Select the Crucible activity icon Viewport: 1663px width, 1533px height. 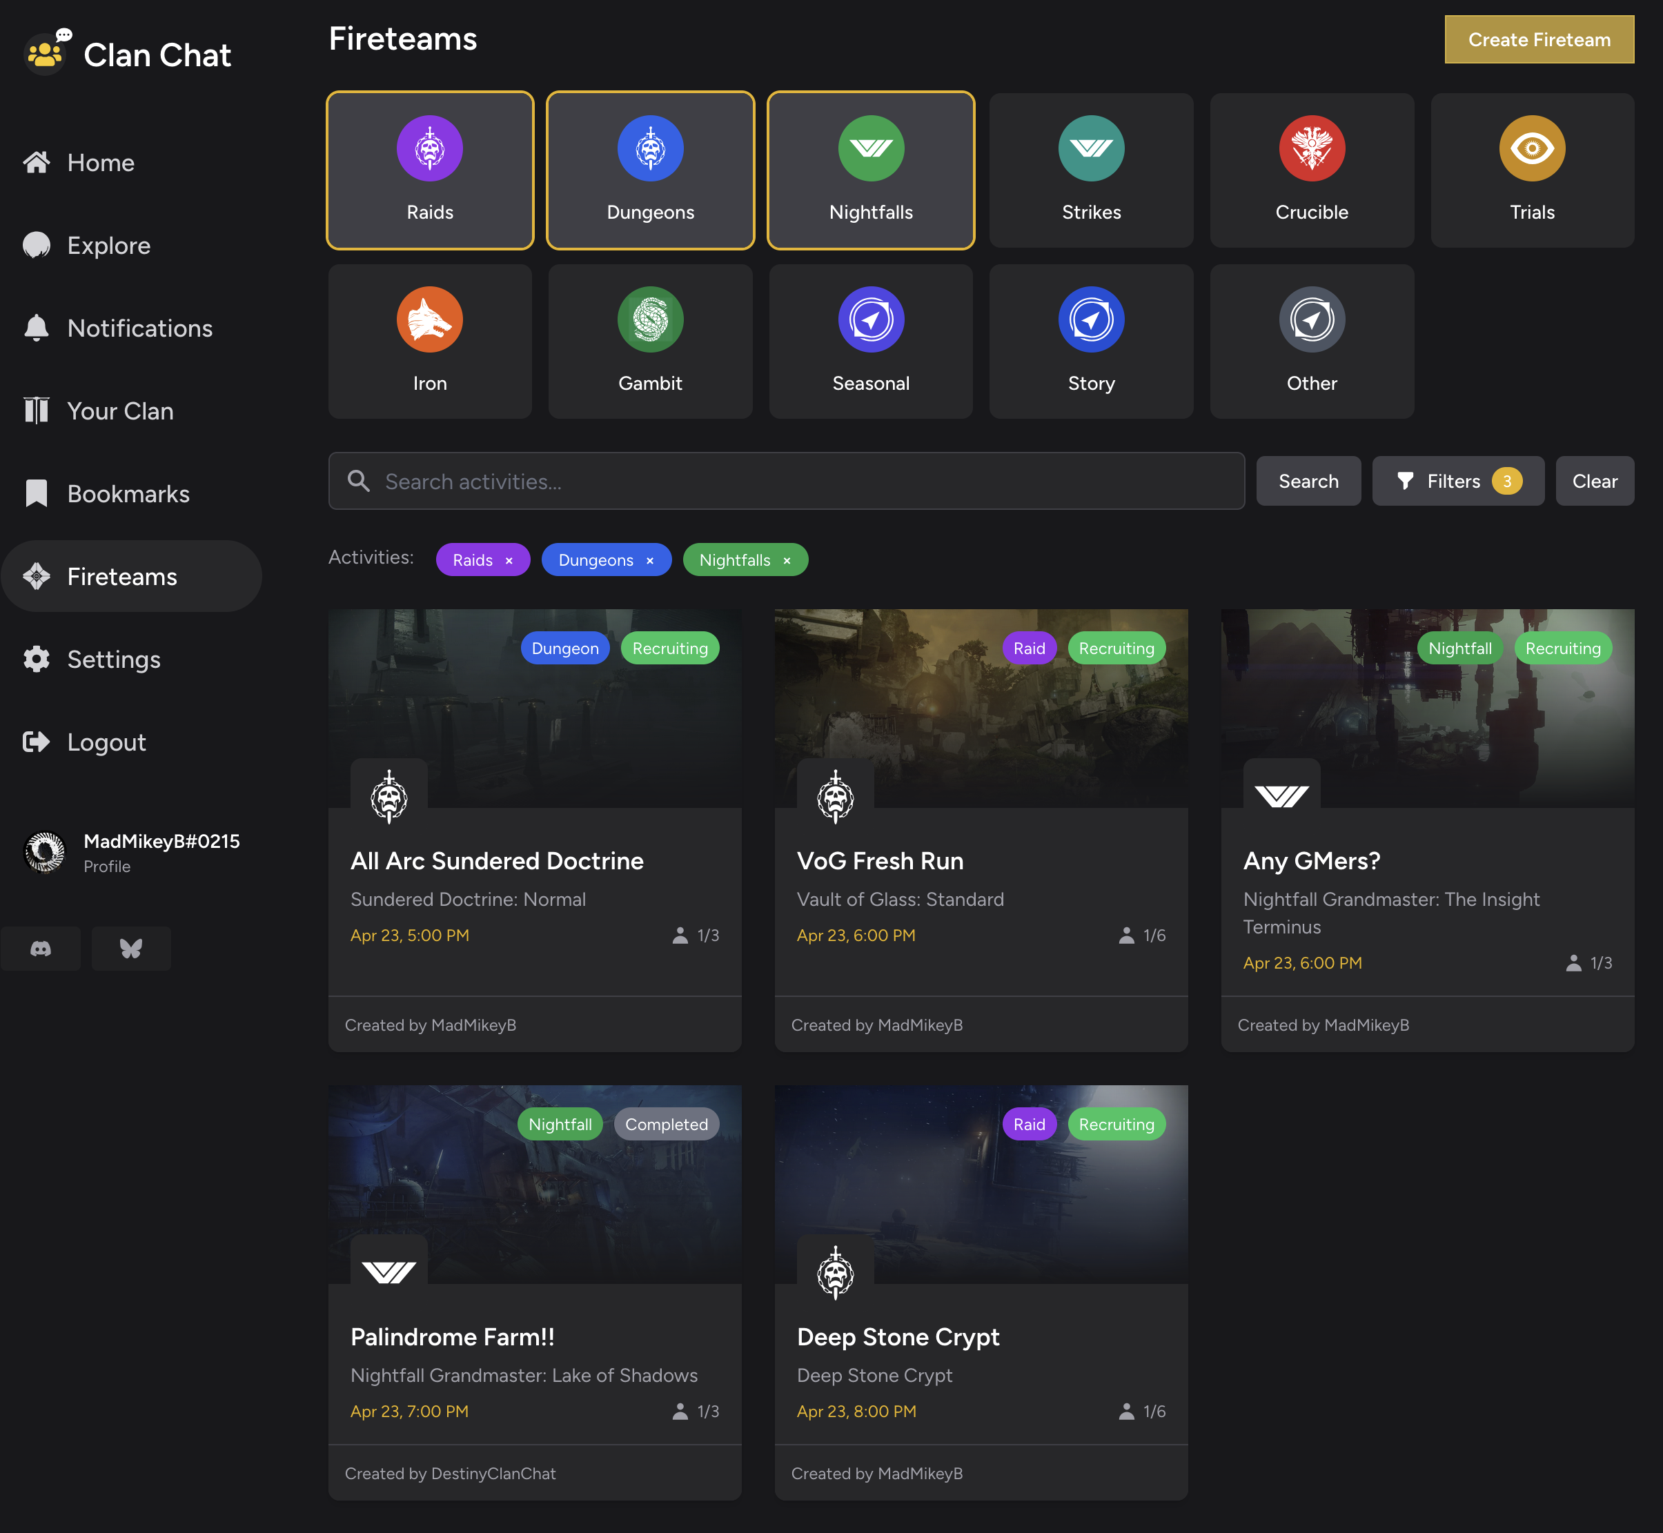(1311, 148)
